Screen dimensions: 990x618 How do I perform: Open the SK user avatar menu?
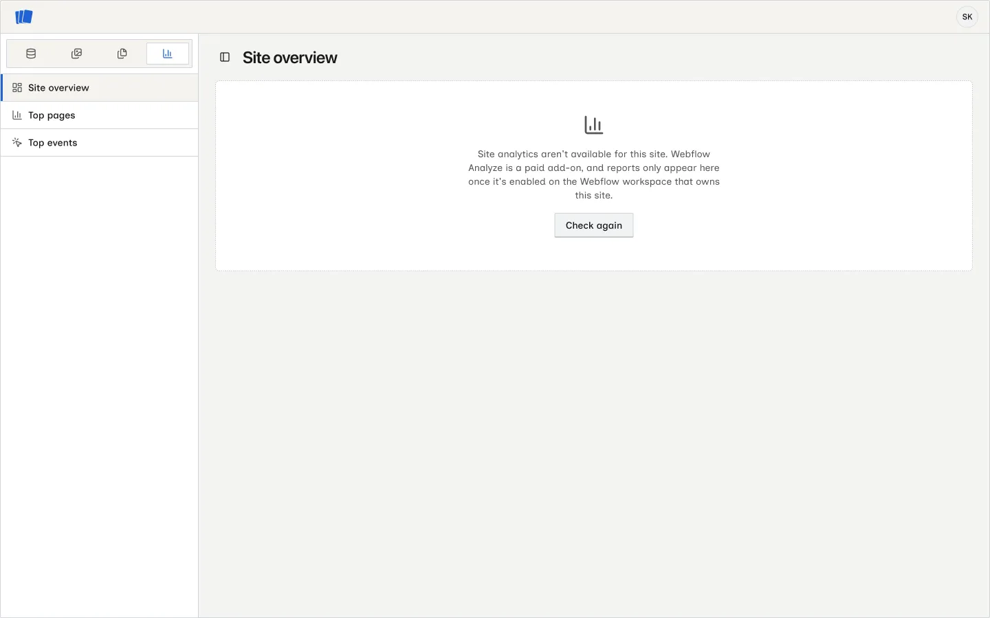pos(967,16)
